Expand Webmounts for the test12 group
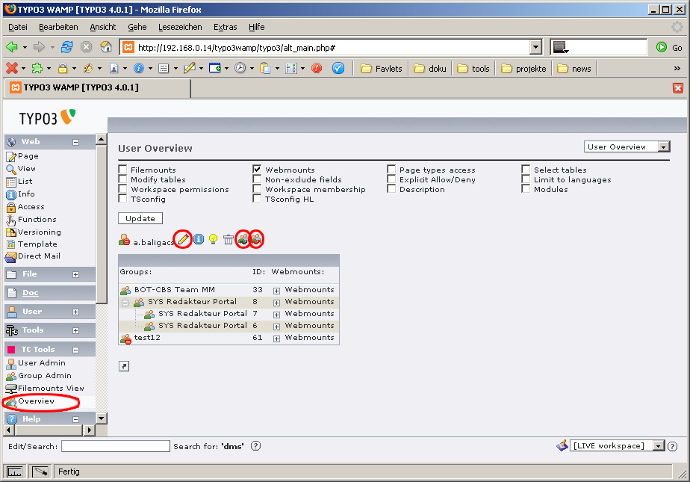 pos(276,339)
